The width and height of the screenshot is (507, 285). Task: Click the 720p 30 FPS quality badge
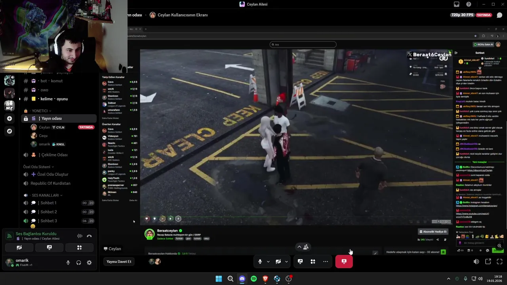coord(462,15)
